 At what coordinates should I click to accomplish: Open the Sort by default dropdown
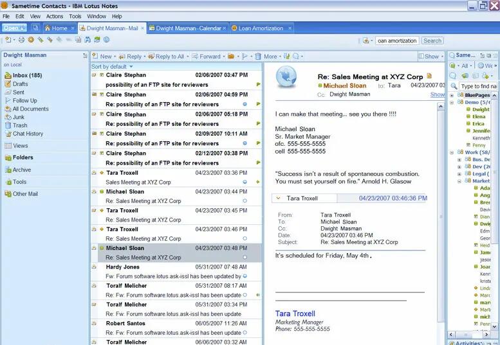click(x=112, y=67)
